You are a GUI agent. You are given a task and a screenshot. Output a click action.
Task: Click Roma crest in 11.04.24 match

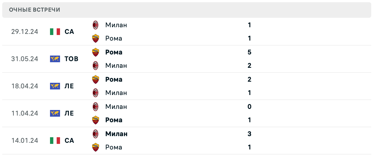click(96, 120)
